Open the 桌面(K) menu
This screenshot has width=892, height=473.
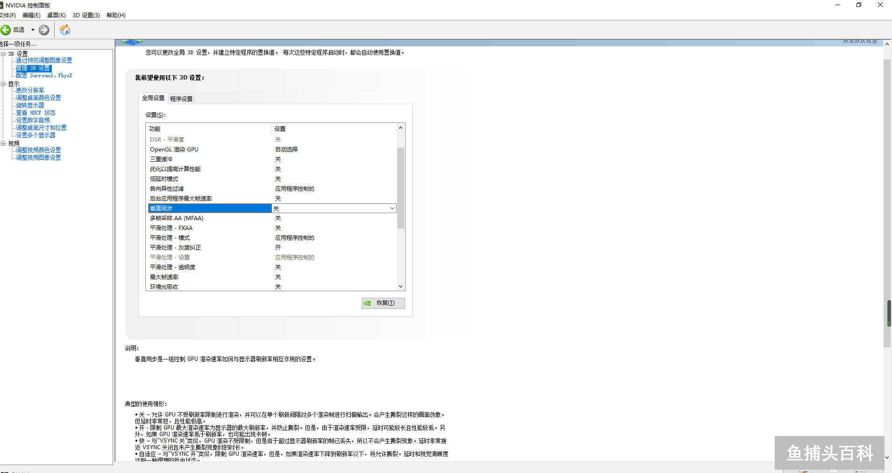click(56, 15)
